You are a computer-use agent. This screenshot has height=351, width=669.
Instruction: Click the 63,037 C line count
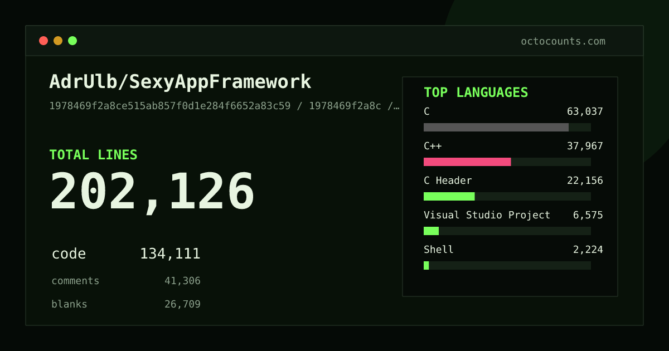[x=585, y=111]
